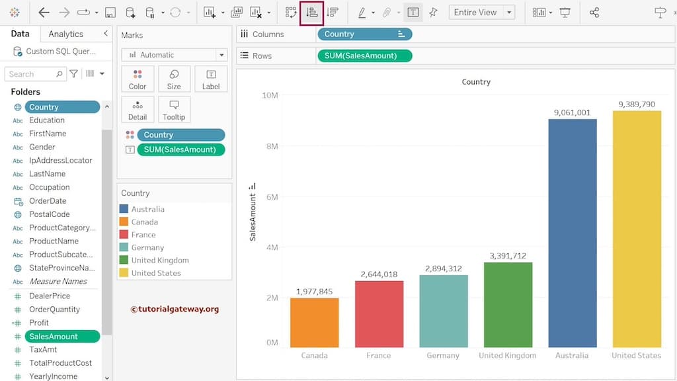Click the Tooltip button in the Marks card
677x381 pixels.
click(174, 108)
